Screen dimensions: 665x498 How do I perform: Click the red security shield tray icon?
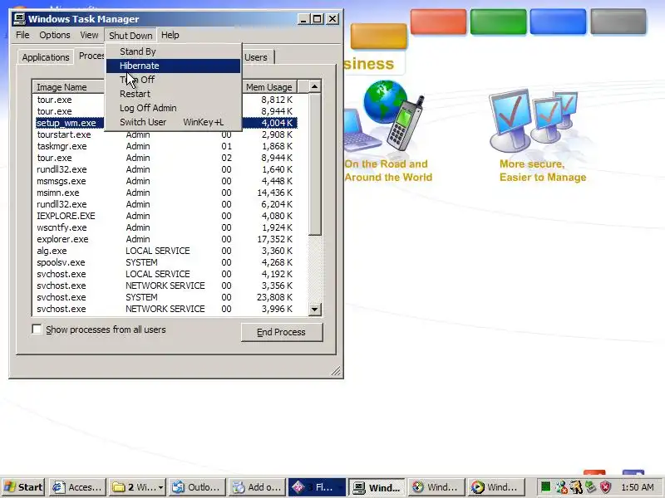(x=605, y=487)
